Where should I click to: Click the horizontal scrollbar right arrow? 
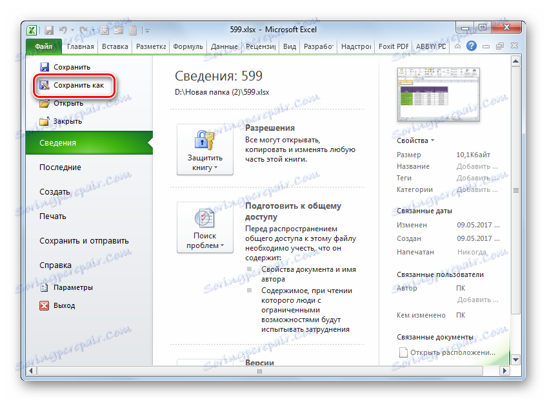pyautogui.click(x=504, y=370)
